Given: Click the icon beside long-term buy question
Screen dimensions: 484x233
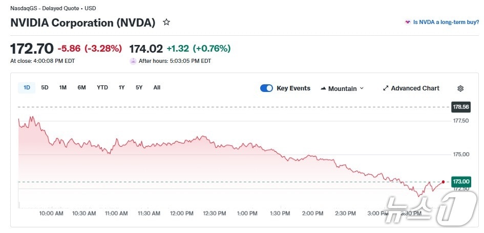Looking at the screenshot, I should point(408,22).
